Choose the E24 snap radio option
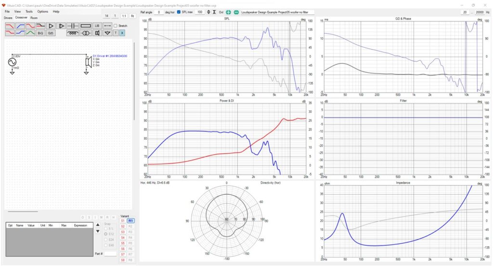Image resolution: width=493 pixels, height=267 pixels. [105, 240]
